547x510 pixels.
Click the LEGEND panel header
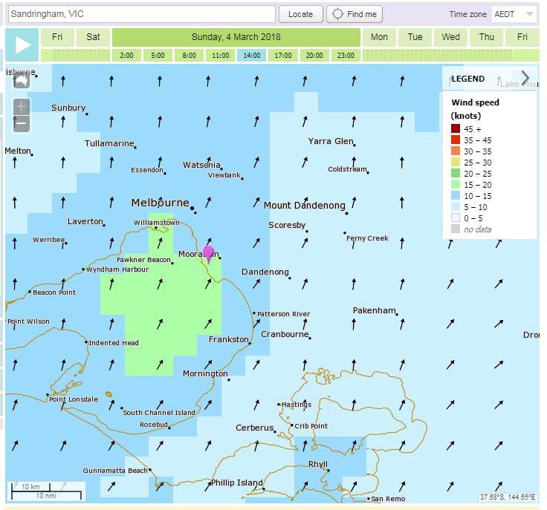click(x=468, y=79)
